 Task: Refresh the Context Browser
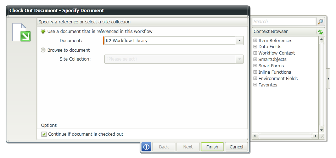tap(320, 32)
